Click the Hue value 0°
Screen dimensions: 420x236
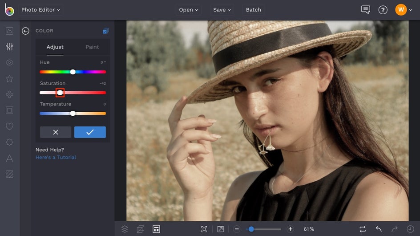pos(103,62)
